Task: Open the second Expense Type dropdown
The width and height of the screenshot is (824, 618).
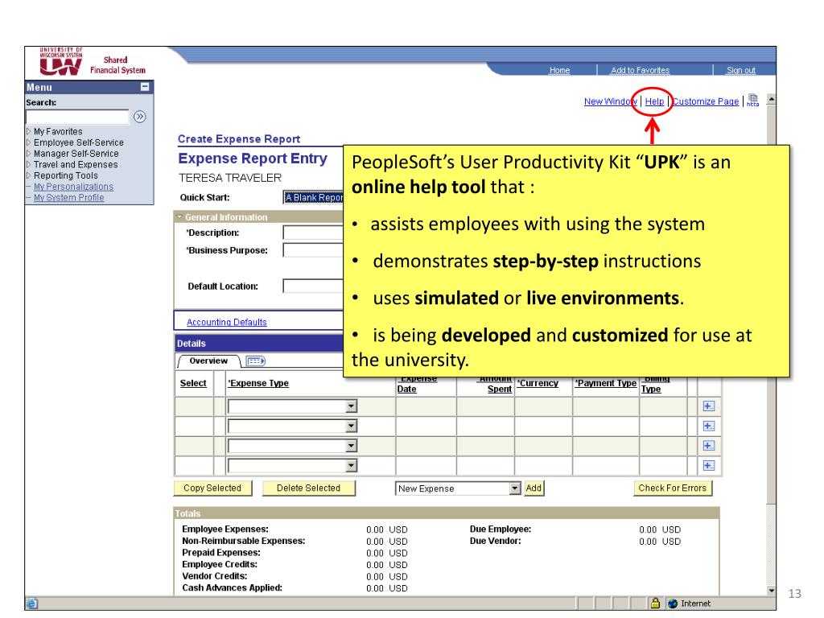Action: click(351, 426)
